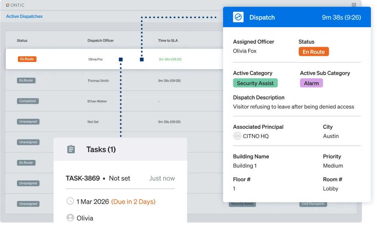The width and height of the screenshot is (377, 235).
Task: Open the Dispatch panel title
Action: point(262,17)
